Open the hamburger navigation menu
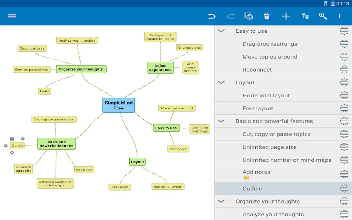 pyautogui.click(x=12, y=16)
